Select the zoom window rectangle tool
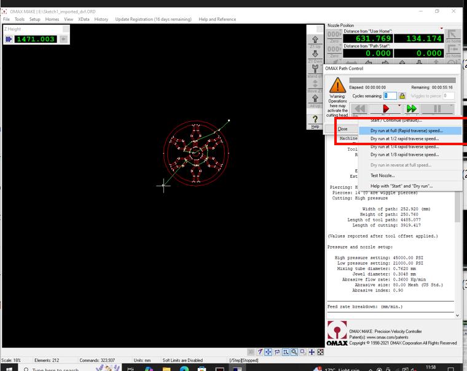 coord(286,352)
